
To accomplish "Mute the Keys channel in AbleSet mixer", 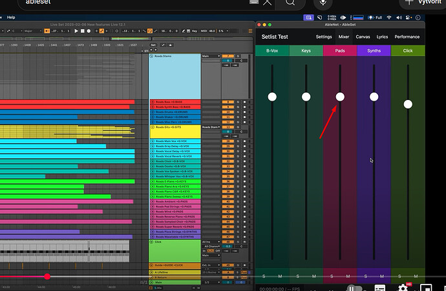I will (314, 276).
